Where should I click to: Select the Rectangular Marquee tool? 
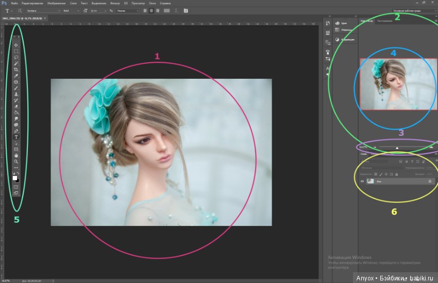pos(16,51)
